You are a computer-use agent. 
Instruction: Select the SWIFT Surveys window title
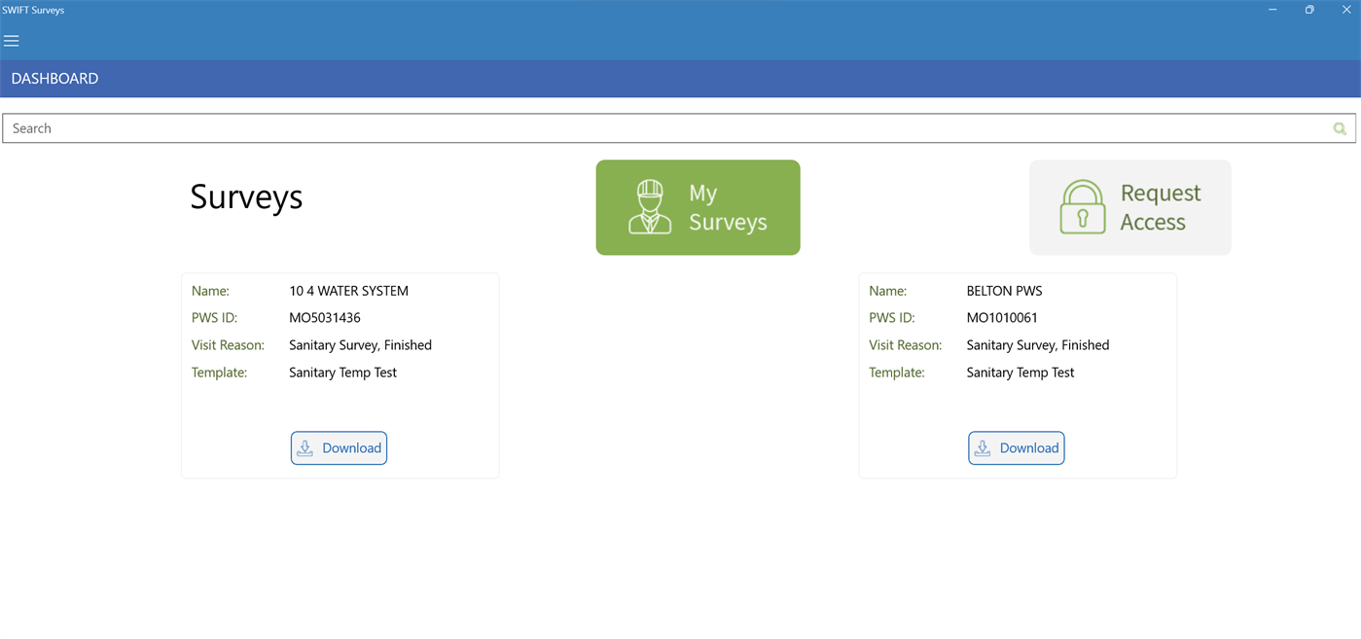pos(34,10)
